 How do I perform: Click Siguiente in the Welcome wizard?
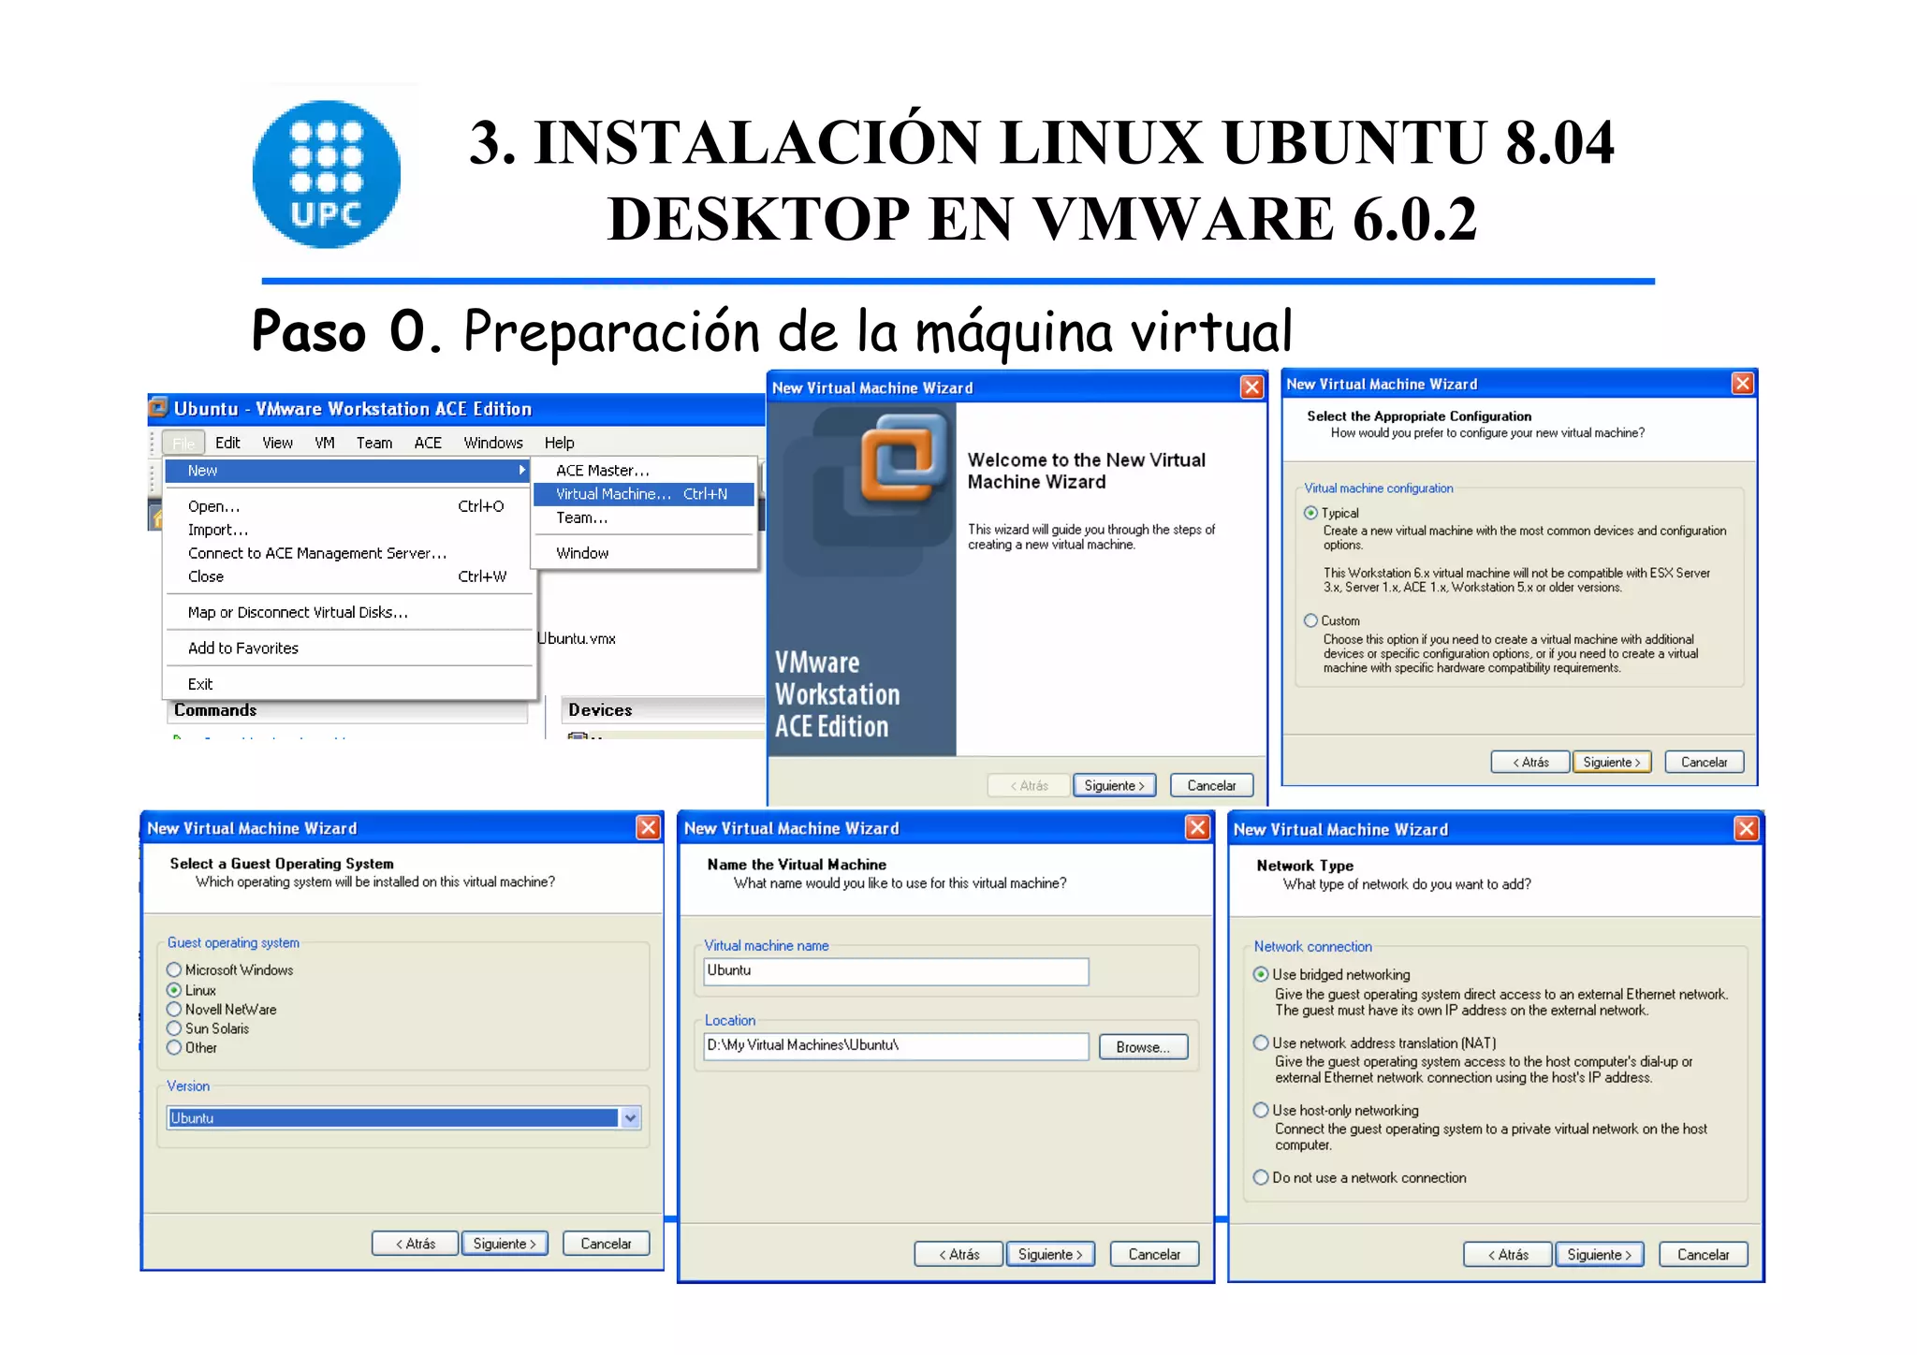click(1115, 785)
